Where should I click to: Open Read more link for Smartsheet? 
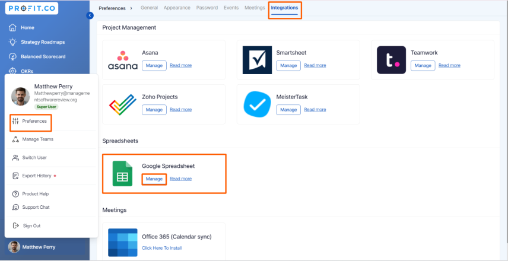(315, 65)
